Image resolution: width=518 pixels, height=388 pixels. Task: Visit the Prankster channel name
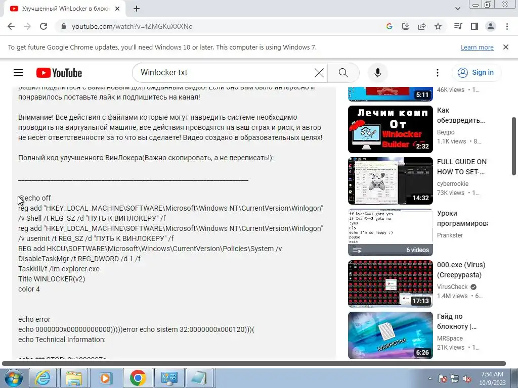[x=450, y=235]
